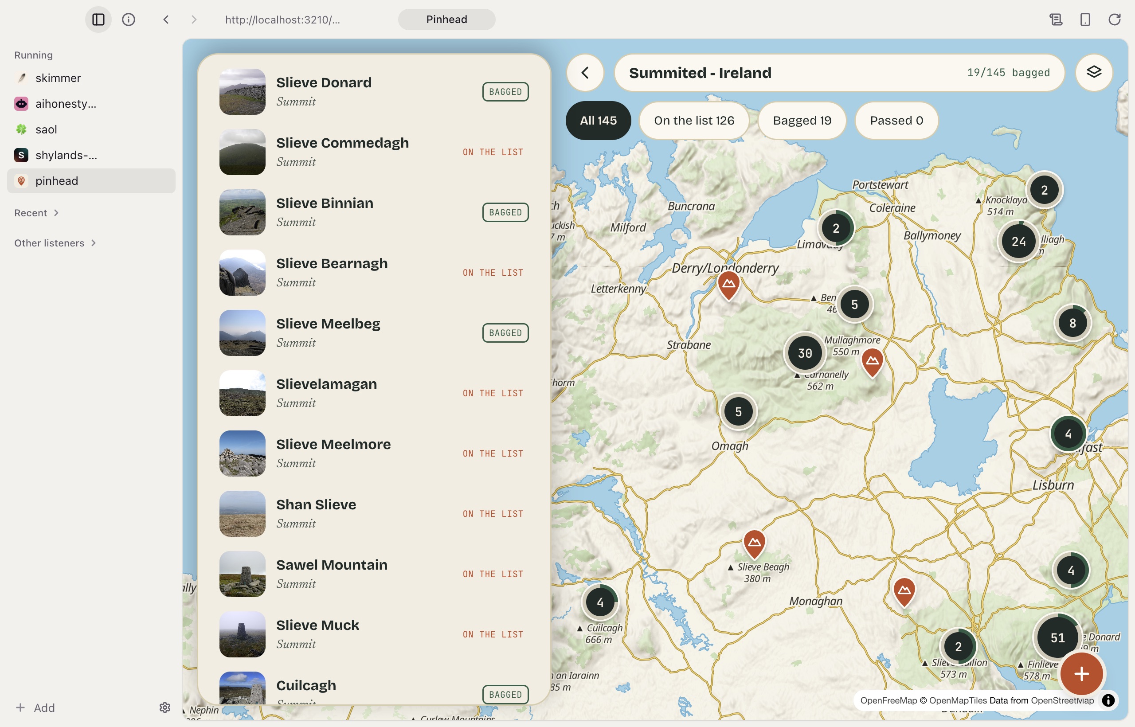Open the cluster marker showing 8

coord(1072,323)
